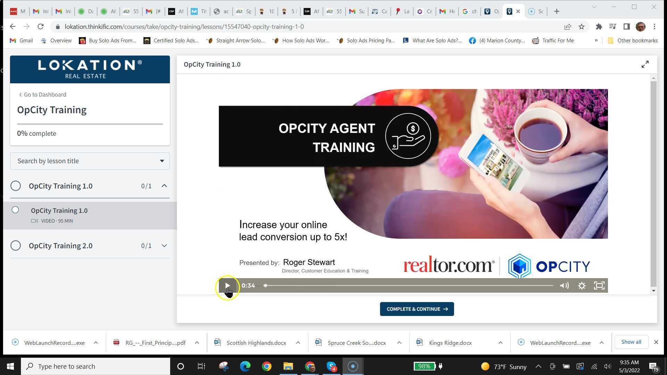
Task: Open the Search by lesson title dropdown
Action: [x=161, y=161]
